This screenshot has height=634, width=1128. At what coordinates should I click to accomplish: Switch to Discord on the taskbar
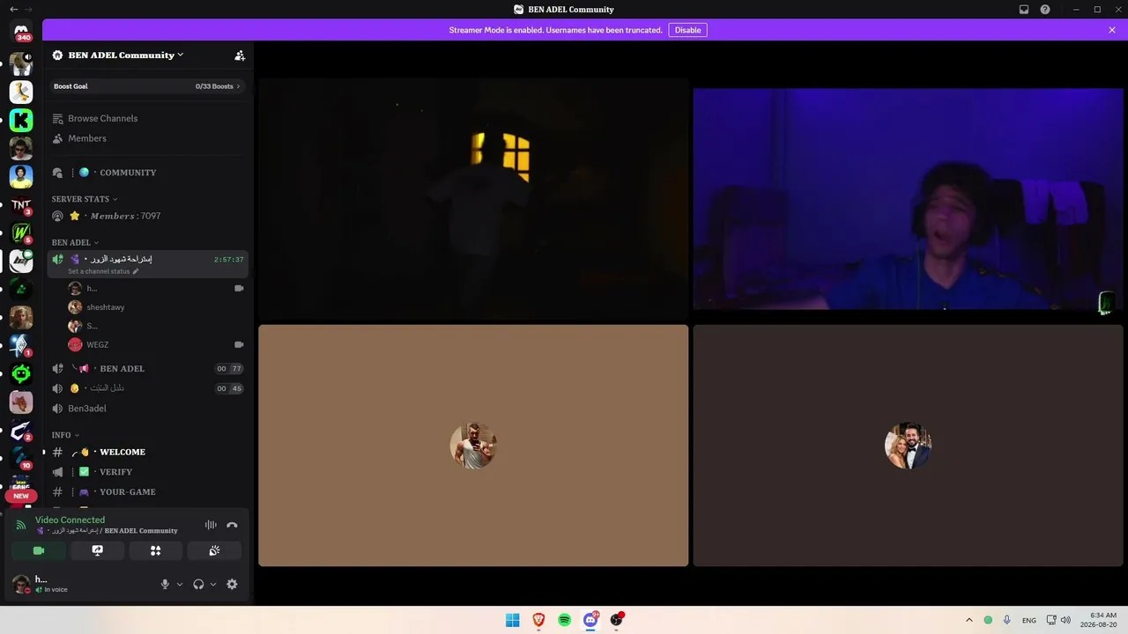point(590,620)
